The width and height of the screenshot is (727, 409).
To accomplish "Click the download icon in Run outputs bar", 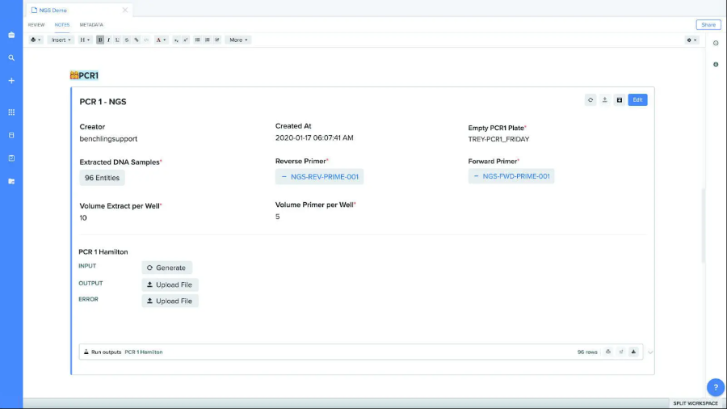I will [x=633, y=352].
